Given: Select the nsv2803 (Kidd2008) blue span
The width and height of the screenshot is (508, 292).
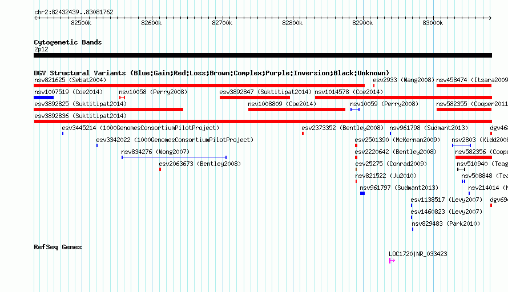Looking at the screenshot, I should 461,145.
